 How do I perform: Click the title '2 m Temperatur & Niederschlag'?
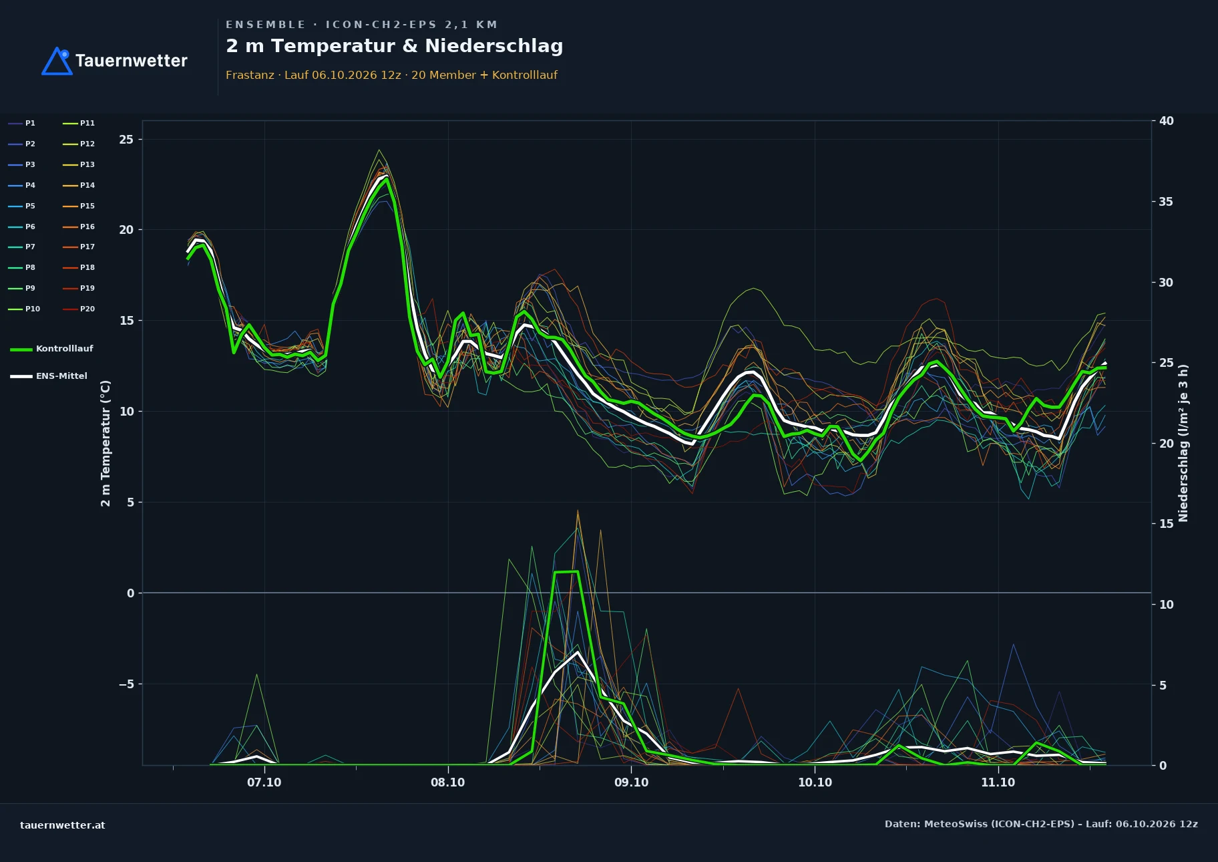click(x=395, y=46)
